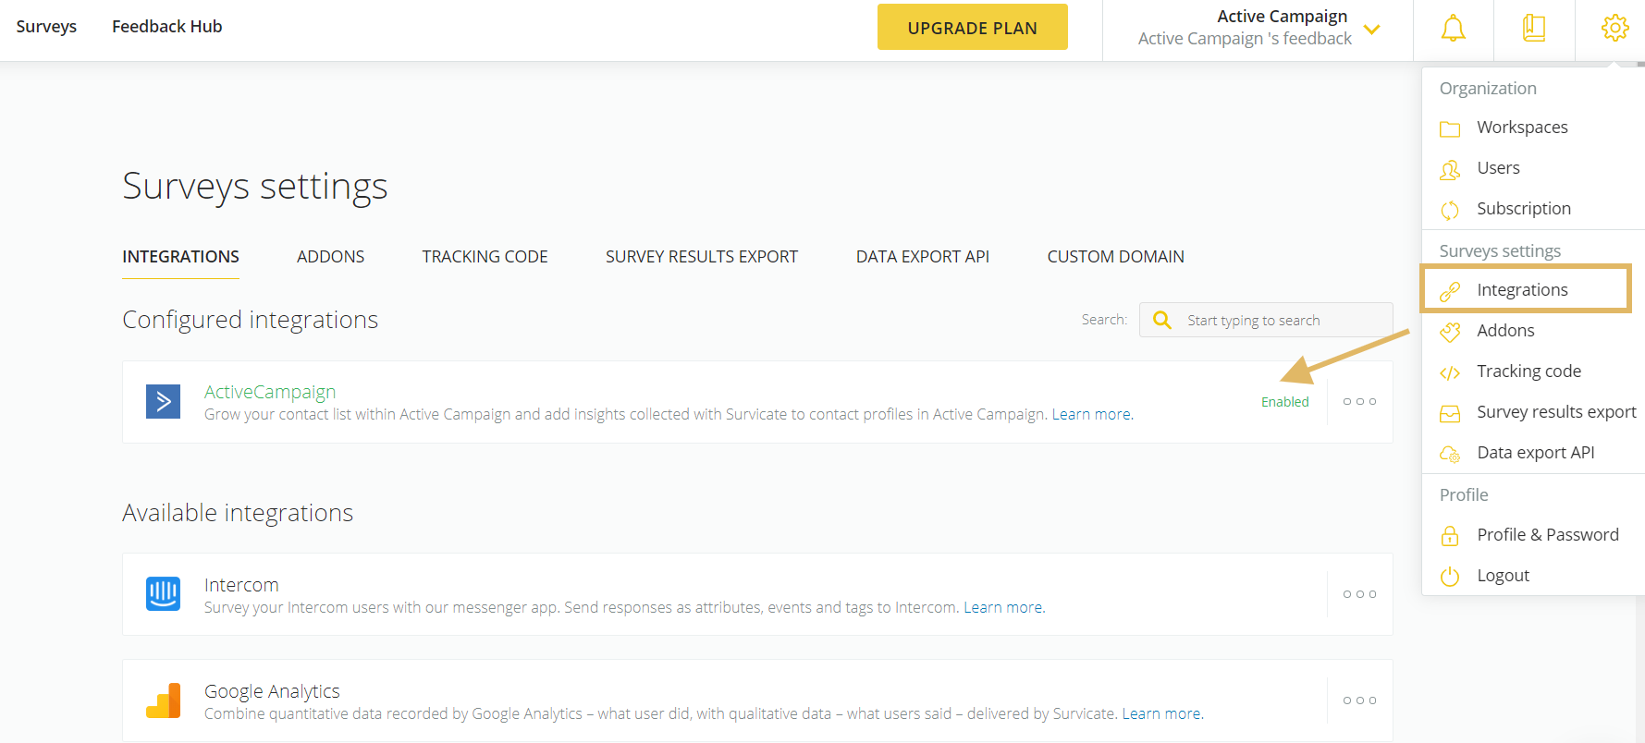Open Google Analytics Learn more link
This screenshot has height=743, width=1645.
pos(1162,713)
